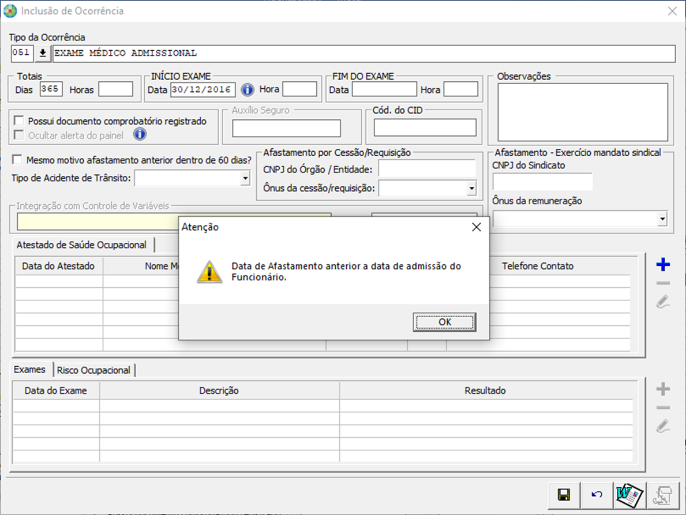Close the Inclusão de Ocorrência window
This screenshot has height=515, width=686.
pos(672,11)
